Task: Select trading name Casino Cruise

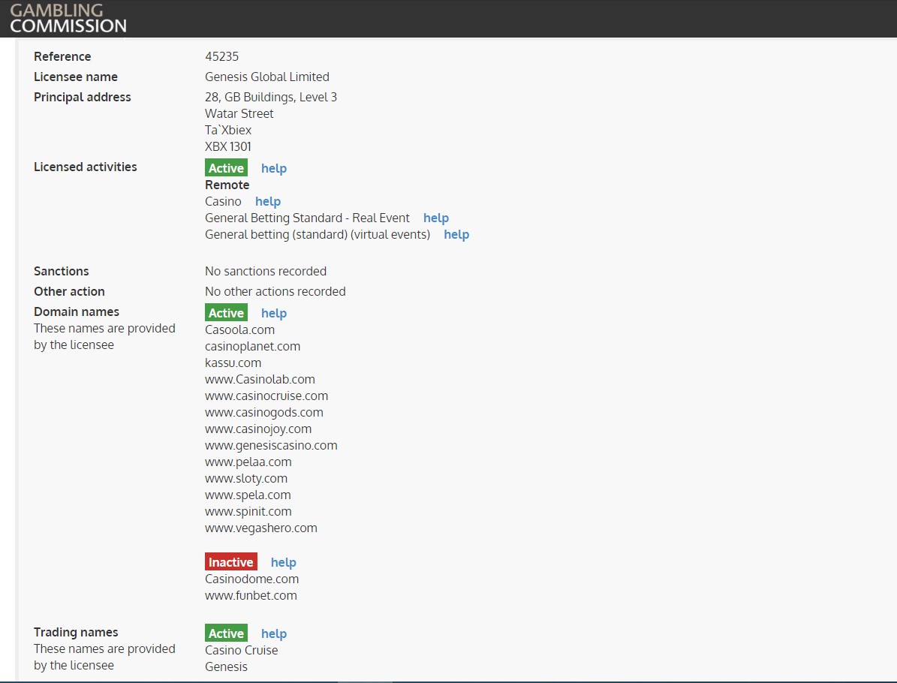Action: tap(242, 651)
